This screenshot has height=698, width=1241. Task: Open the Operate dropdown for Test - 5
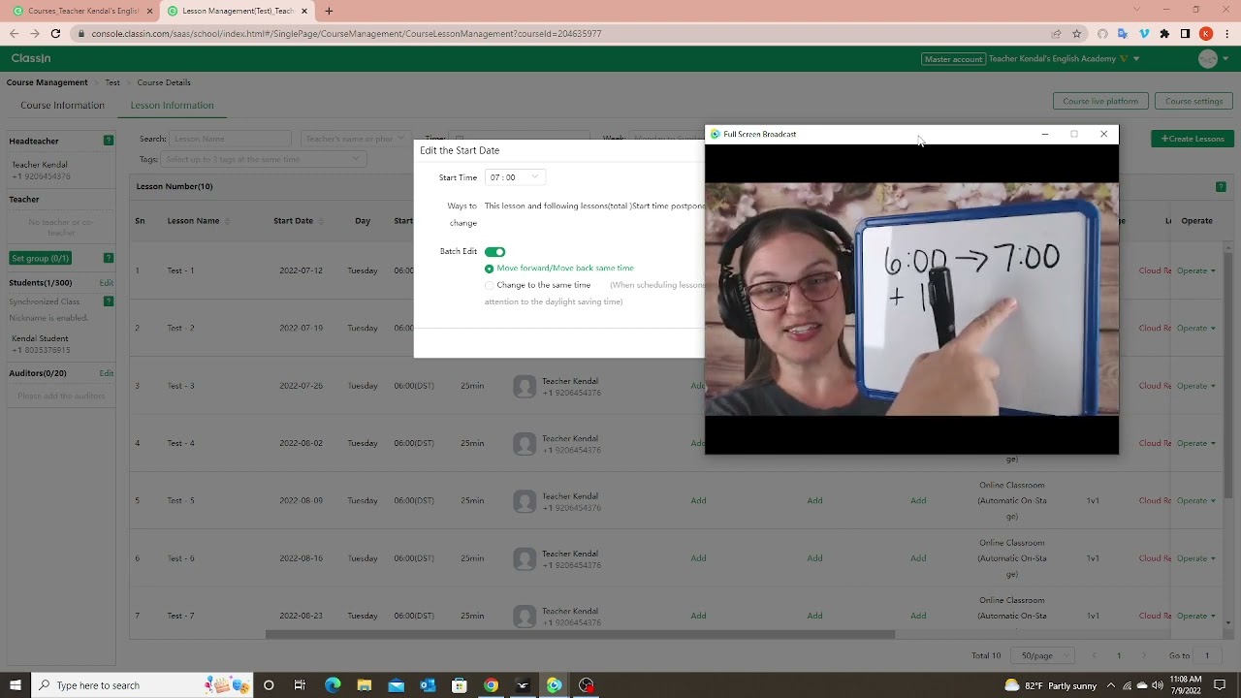[1196, 501]
